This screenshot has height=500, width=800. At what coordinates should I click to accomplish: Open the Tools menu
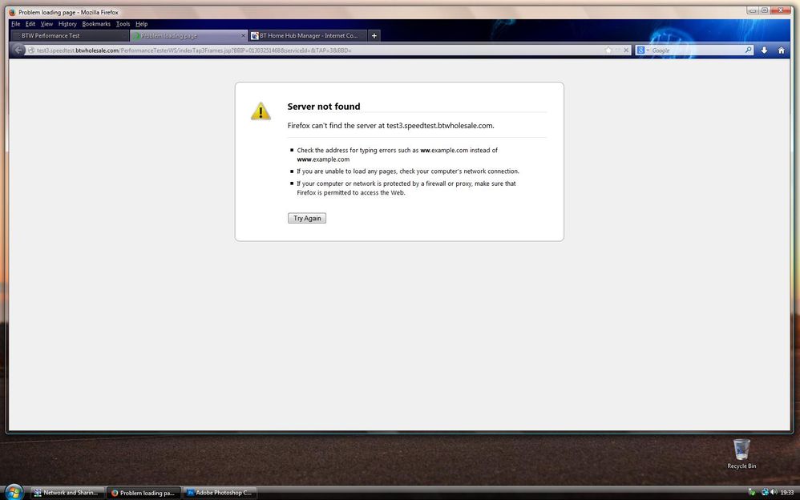click(x=123, y=24)
